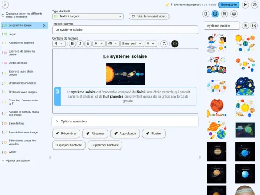Open the Type d'activité dropdown
The height and width of the screenshot is (195, 260).
(88, 16)
